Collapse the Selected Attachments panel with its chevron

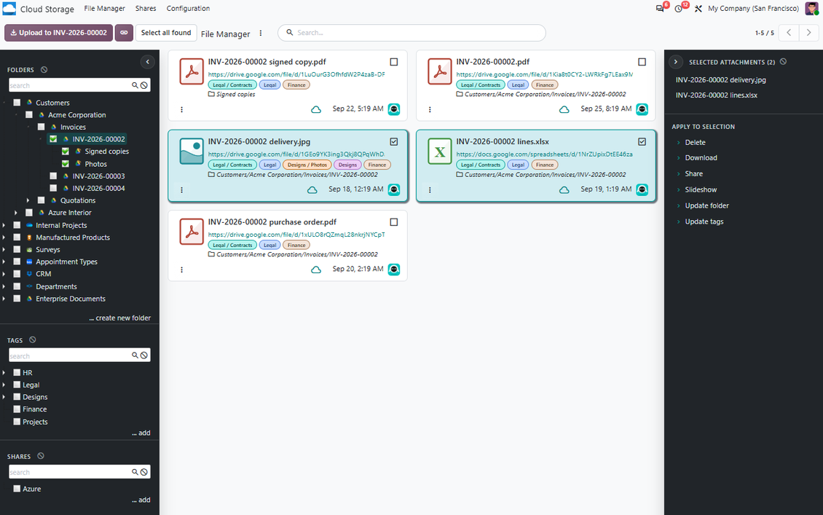(x=675, y=62)
